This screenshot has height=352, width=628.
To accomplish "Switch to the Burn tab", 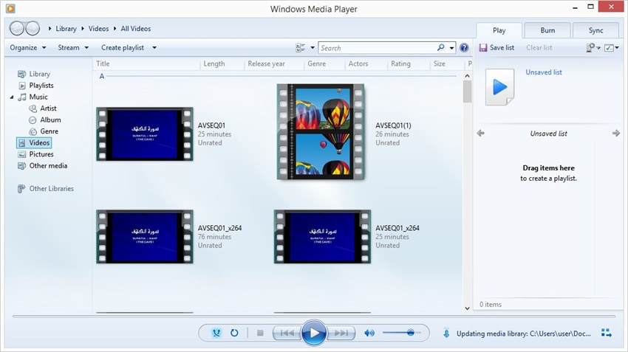I will 547,30.
